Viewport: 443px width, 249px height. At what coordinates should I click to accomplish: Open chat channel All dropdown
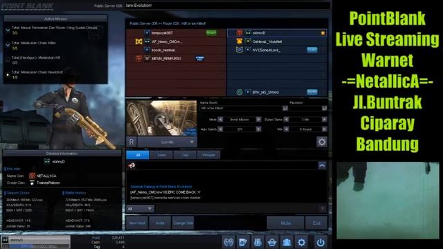pyautogui.click(x=140, y=209)
